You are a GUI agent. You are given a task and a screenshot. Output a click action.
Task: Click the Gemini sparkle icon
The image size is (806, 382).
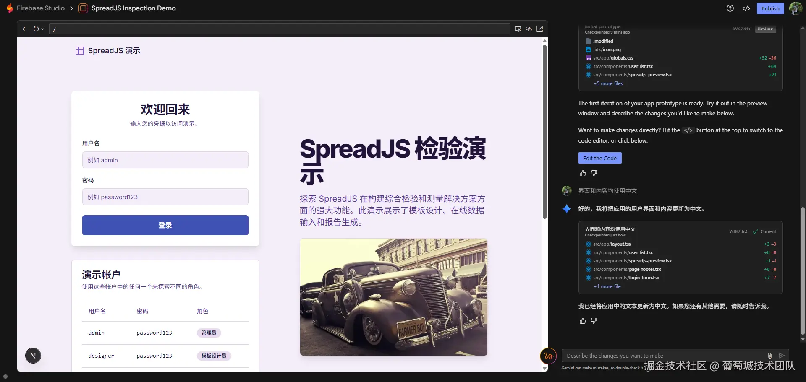(x=567, y=209)
